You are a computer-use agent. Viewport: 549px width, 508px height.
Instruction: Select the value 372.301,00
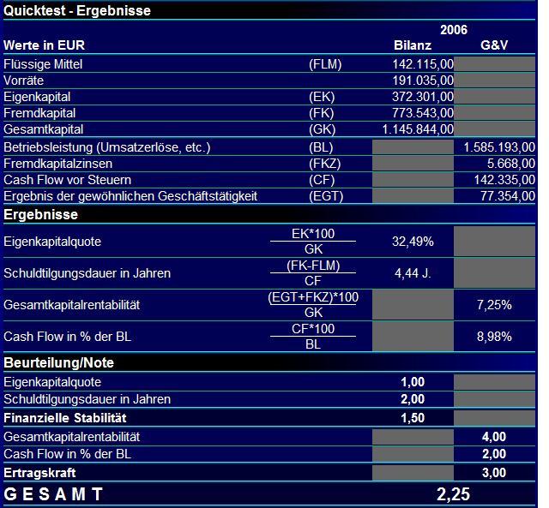(423, 97)
